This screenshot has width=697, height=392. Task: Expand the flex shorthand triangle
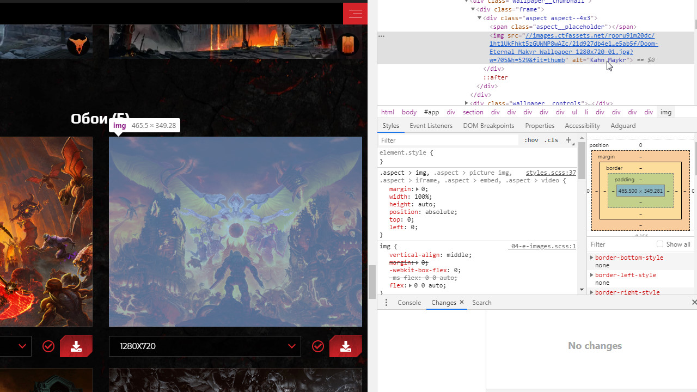[410, 285]
